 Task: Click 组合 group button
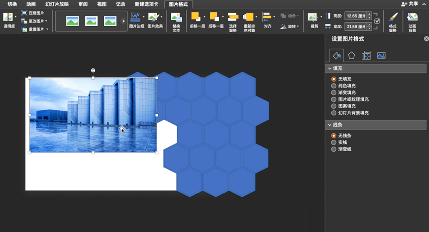[x=290, y=16]
